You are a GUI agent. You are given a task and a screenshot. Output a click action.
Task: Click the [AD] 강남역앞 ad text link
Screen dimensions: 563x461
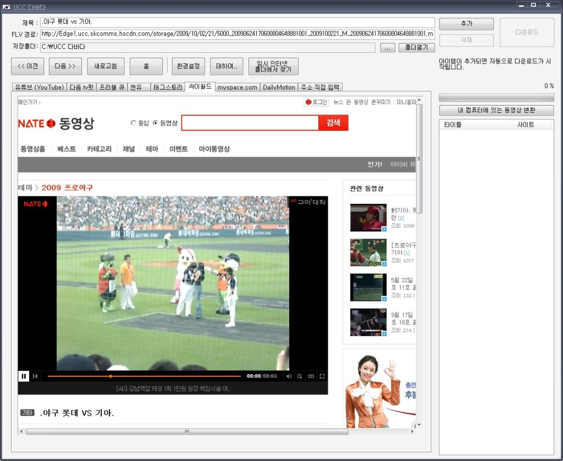173,388
